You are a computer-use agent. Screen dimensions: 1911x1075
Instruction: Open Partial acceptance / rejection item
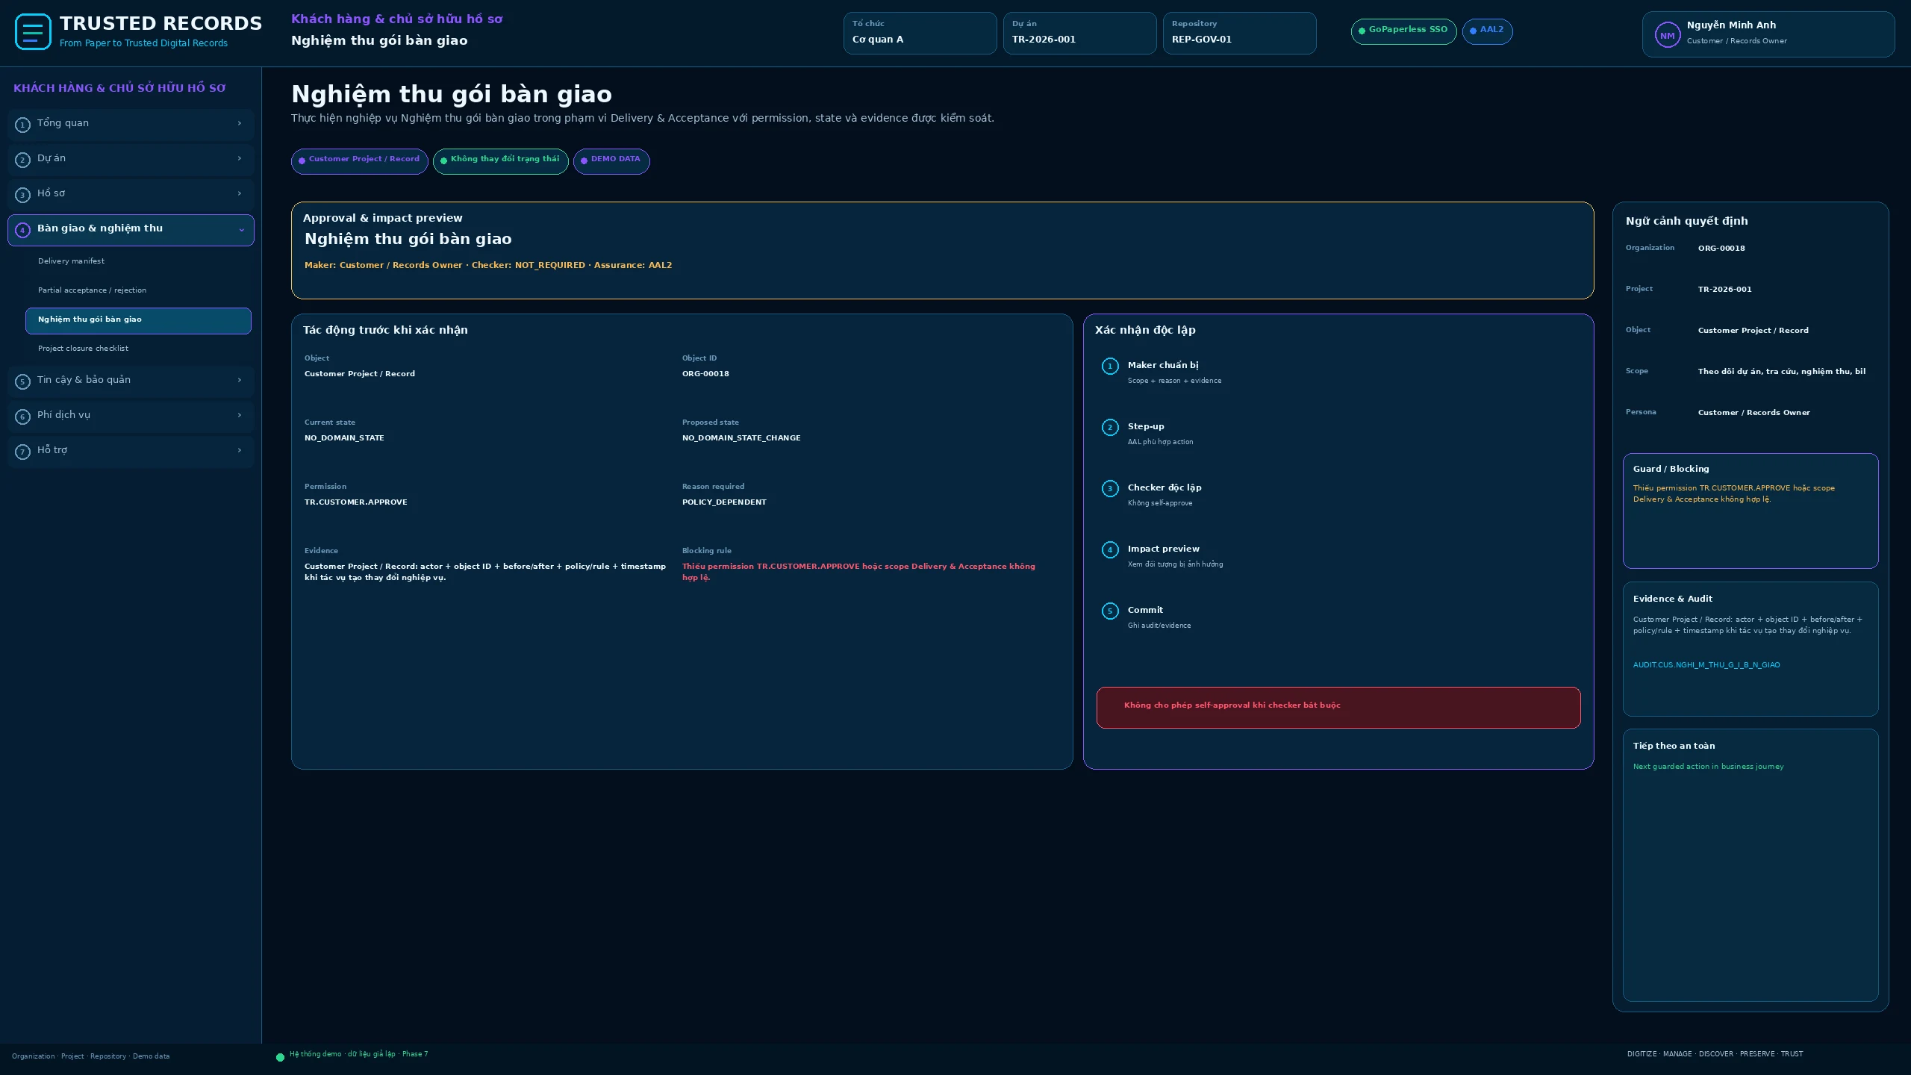pos(138,290)
